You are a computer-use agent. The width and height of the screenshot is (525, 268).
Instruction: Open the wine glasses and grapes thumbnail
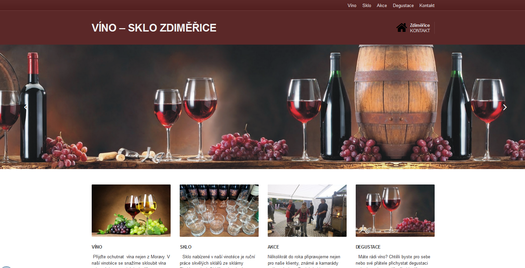point(131,211)
